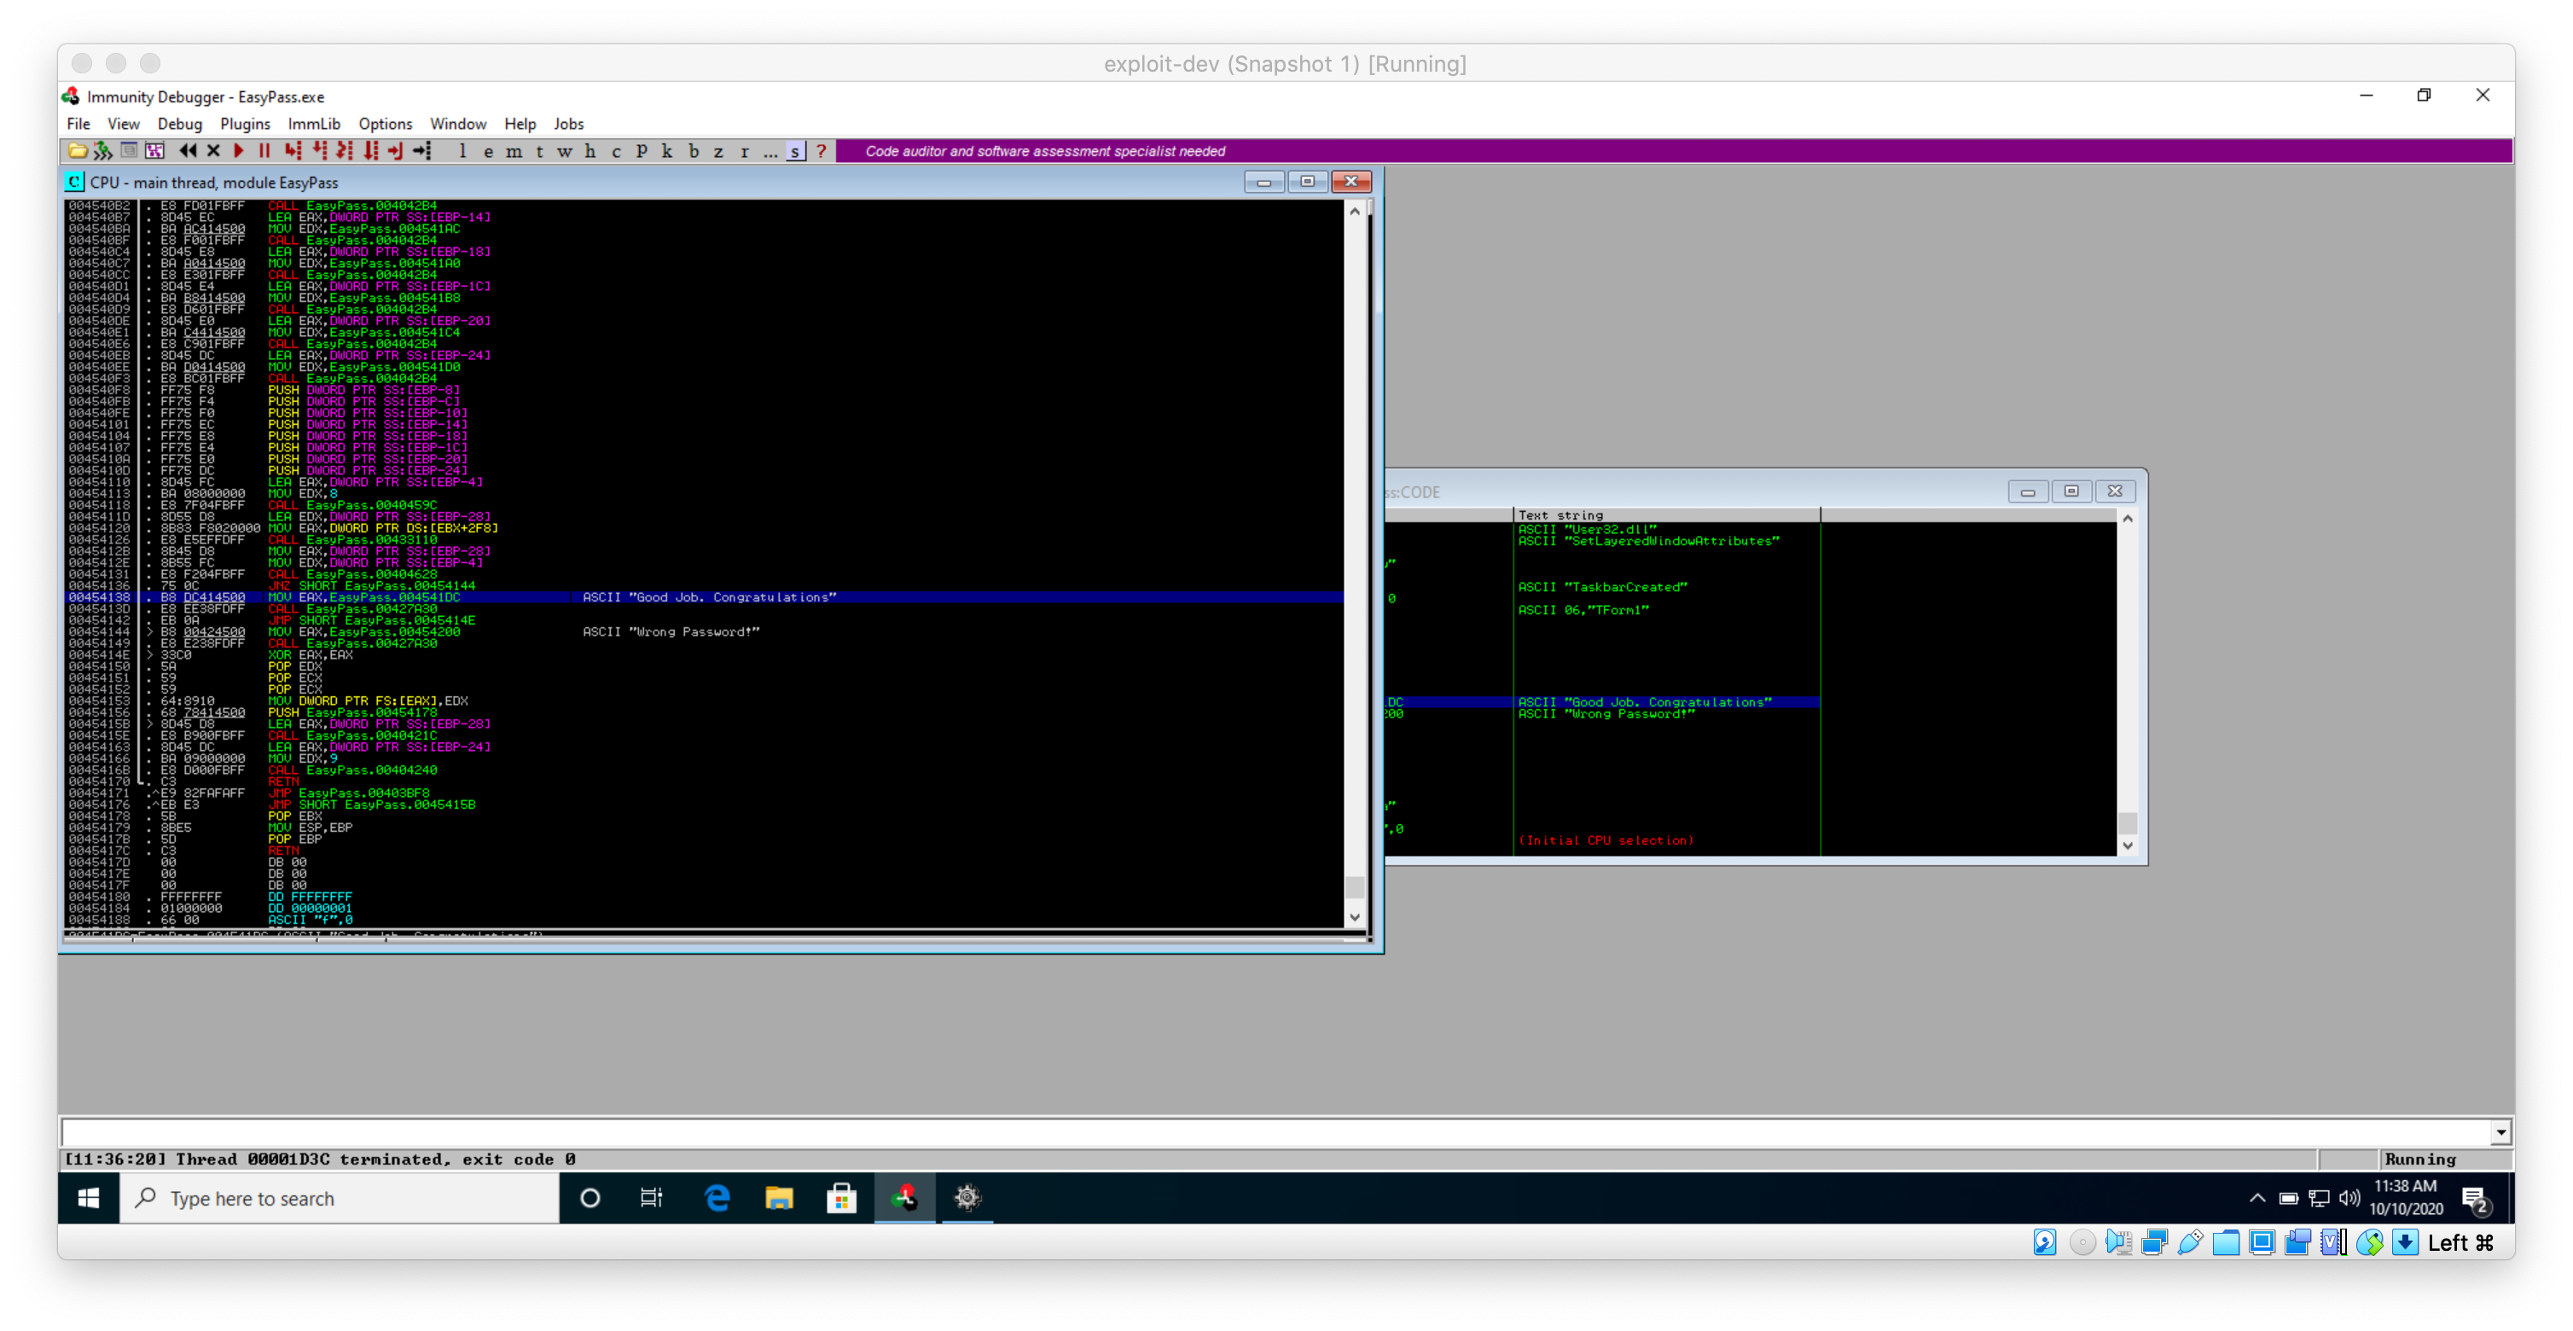Show CPU window with 'c' button
Viewport: 2573px width, 1331px height.
coord(616,151)
